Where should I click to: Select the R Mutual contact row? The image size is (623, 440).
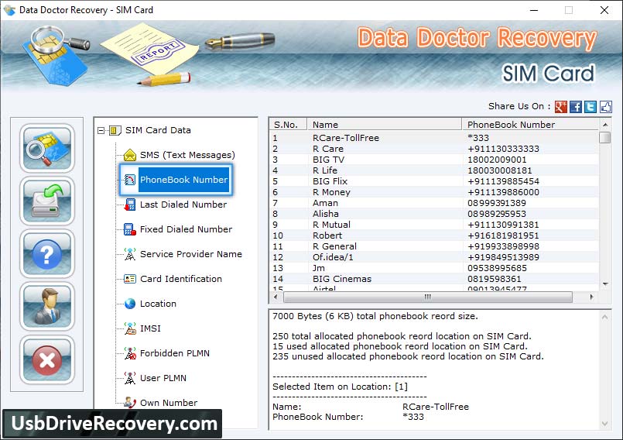434,225
